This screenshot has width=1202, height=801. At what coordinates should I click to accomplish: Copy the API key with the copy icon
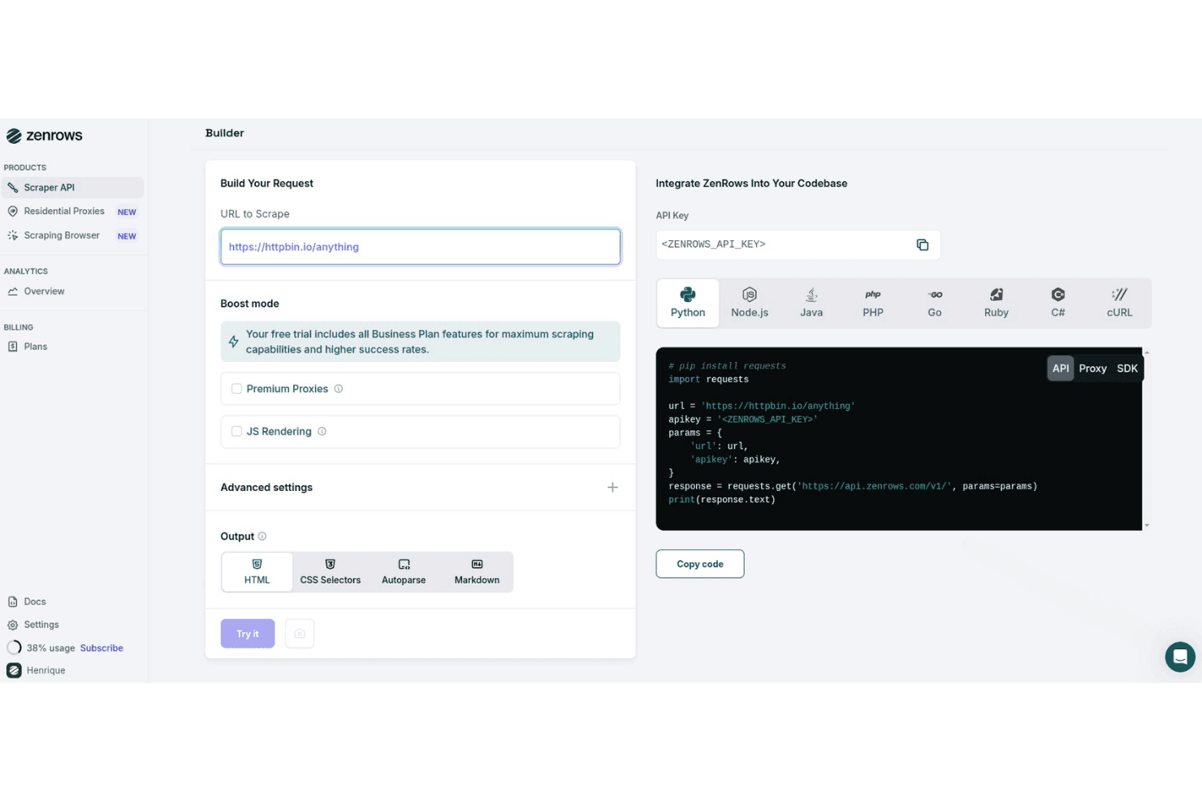(x=923, y=245)
